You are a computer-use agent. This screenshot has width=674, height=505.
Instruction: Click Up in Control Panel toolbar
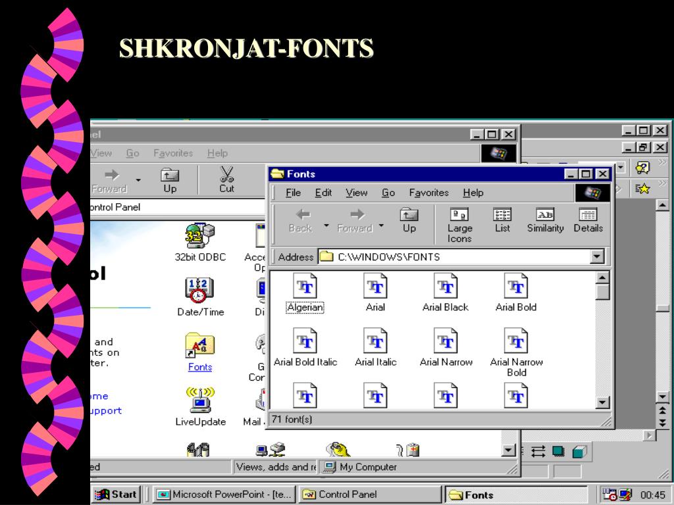tap(170, 181)
